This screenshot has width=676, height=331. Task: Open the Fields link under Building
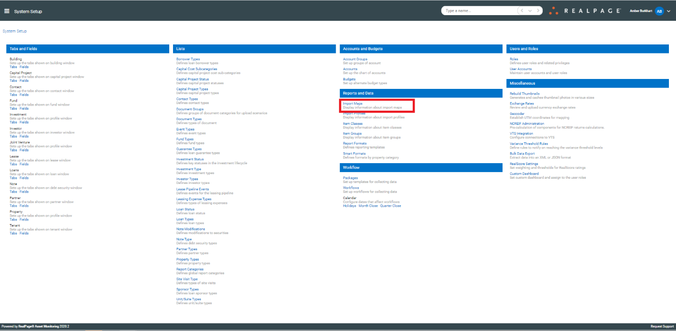click(24, 67)
